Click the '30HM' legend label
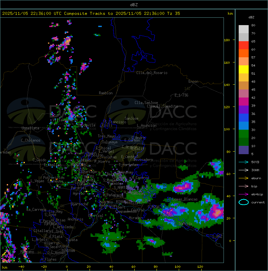The width and height of the screenshot is (268, 271). pyautogui.click(x=255, y=170)
